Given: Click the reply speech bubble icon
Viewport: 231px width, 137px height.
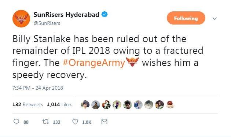Looking at the screenshot, I should tap(16, 122).
